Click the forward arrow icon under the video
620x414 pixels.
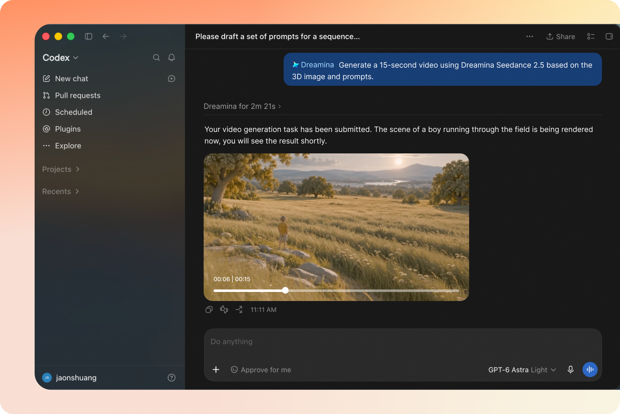[x=239, y=310]
